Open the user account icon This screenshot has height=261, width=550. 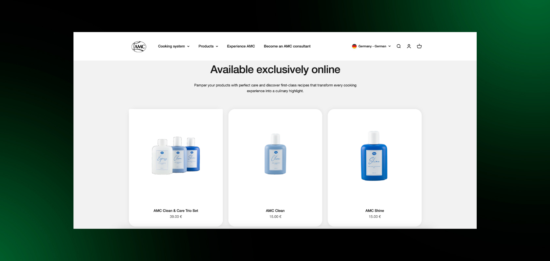point(409,46)
